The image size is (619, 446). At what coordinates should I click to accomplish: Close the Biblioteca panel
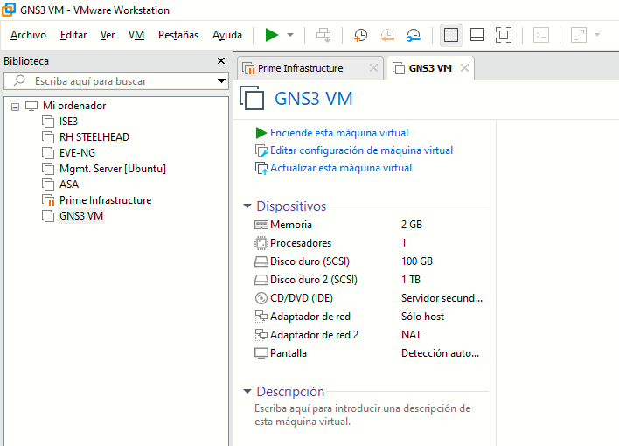[x=221, y=61]
